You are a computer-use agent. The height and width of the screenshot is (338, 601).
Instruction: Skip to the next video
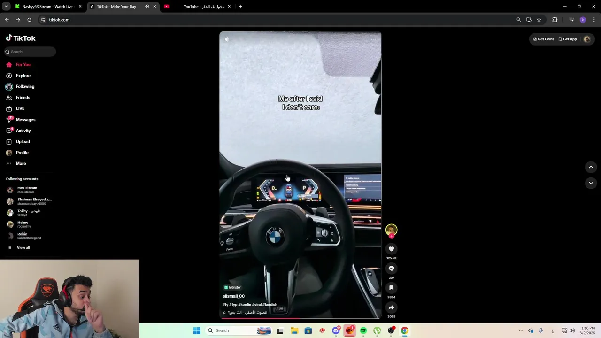tap(591, 183)
